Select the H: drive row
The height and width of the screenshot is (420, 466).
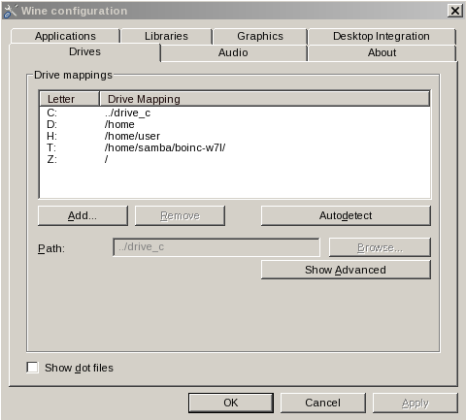pos(235,136)
